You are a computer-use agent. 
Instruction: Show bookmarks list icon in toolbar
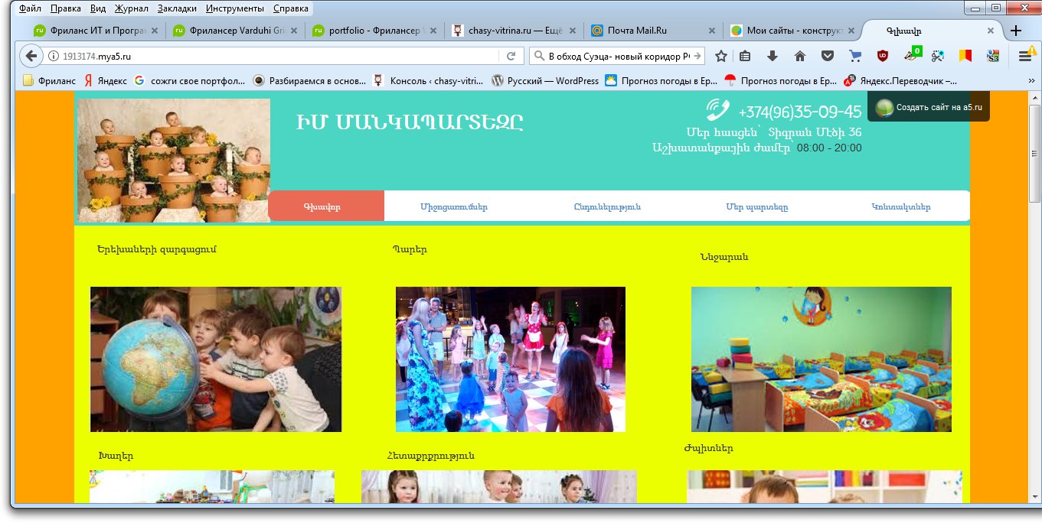click(745, 56)
